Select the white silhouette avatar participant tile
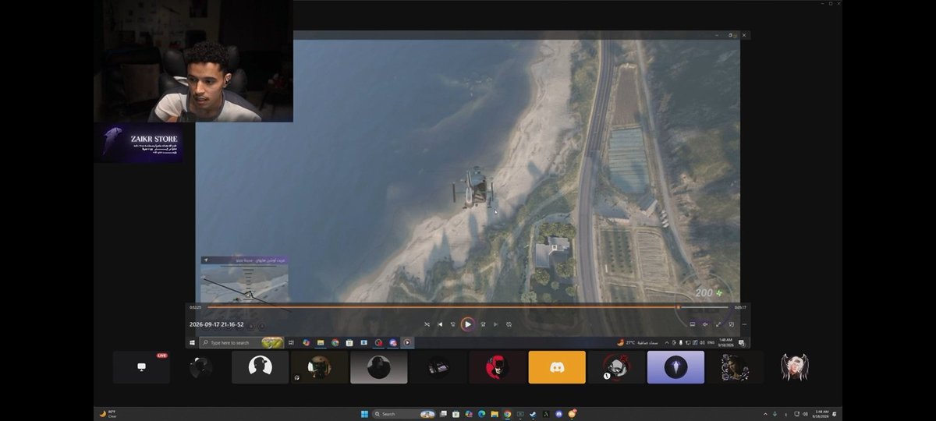Viewport: 936px width, 421px height. coord(260,367)
